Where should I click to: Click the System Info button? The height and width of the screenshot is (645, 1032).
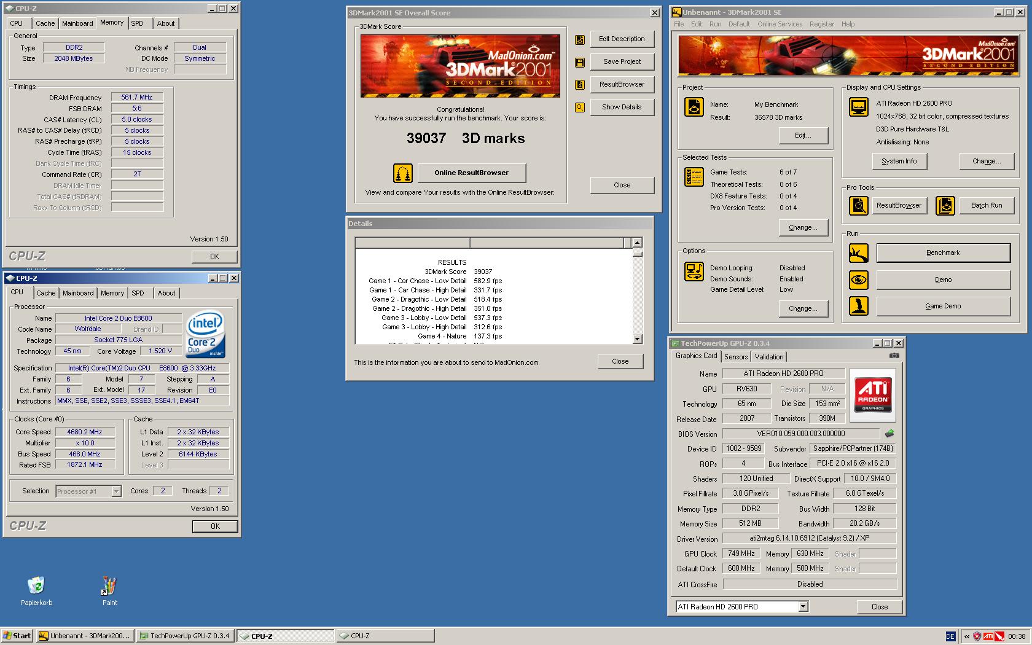tap(899, 162)
